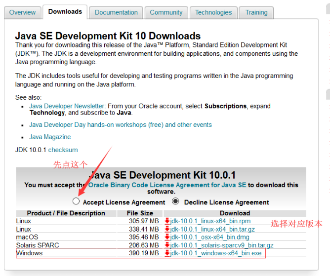Switch to the Technologies tab
Screen dimensions: 330x276
click(x=213, y=12)
